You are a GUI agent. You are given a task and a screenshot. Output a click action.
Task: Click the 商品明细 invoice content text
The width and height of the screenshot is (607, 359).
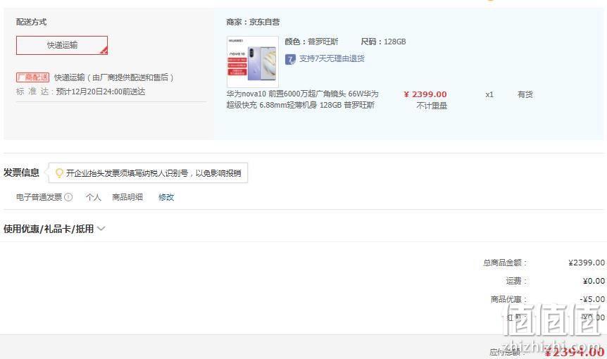(127, 197)
